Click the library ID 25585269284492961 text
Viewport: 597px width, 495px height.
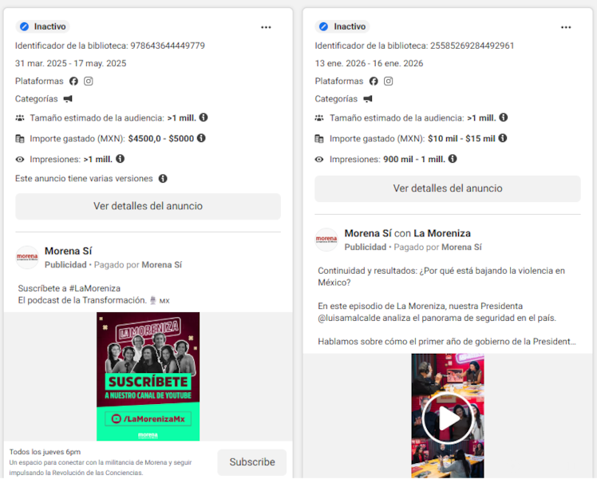472,46
